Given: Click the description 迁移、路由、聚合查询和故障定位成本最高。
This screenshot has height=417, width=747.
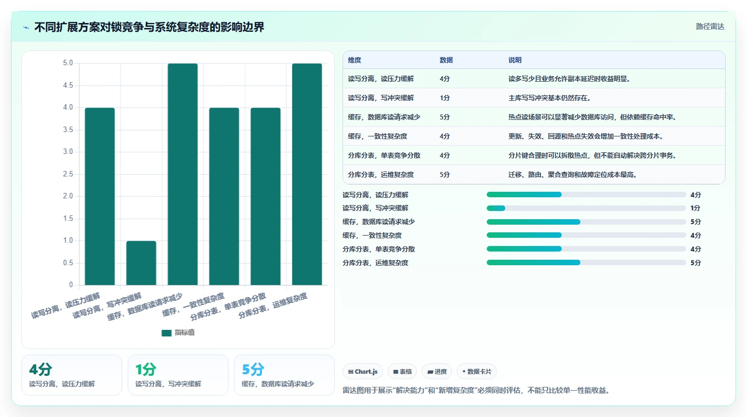Looking at the screenshot, I should pyautogui.click(x=573, y=175).
